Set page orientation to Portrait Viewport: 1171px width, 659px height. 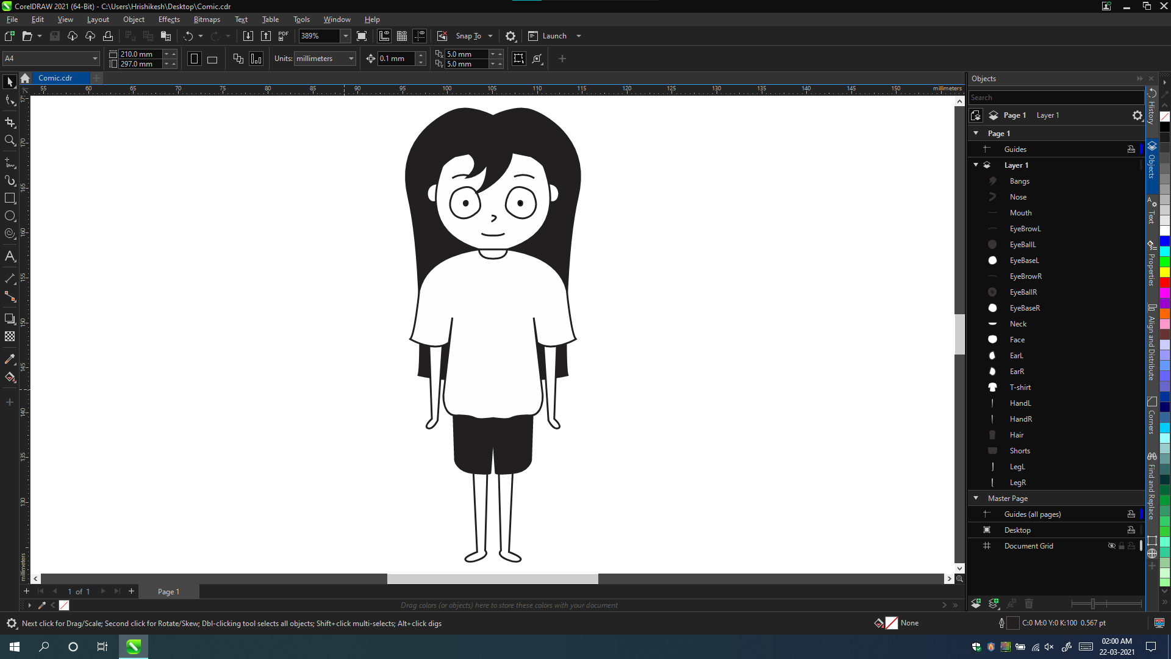coord(195,59)
